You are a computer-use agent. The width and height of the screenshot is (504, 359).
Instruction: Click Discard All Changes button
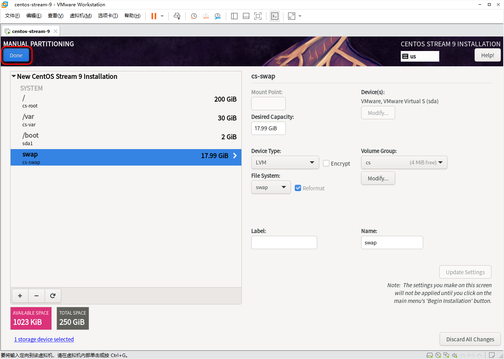470,339
